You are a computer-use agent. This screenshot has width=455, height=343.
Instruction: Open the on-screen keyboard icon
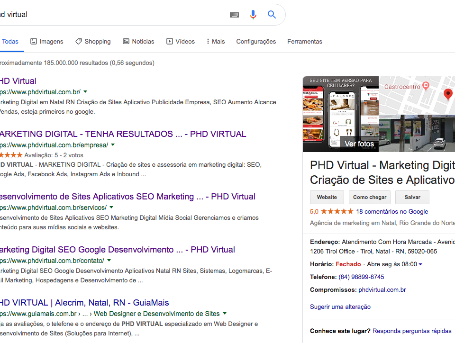coord(234,15)
